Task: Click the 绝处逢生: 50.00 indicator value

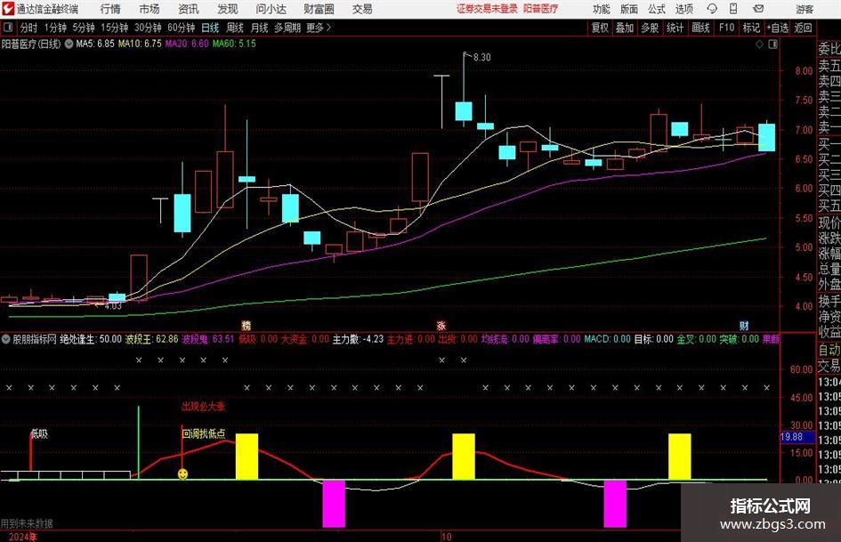Action: (x=91, y=339)
